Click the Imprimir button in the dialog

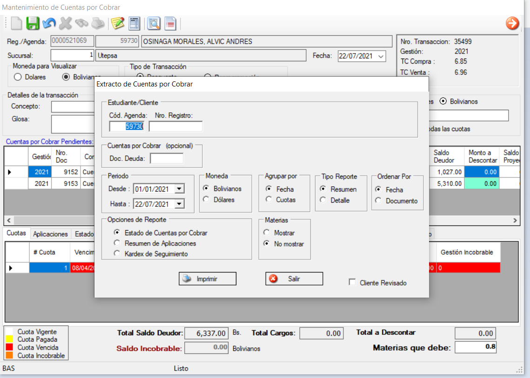tap(208, 279)
